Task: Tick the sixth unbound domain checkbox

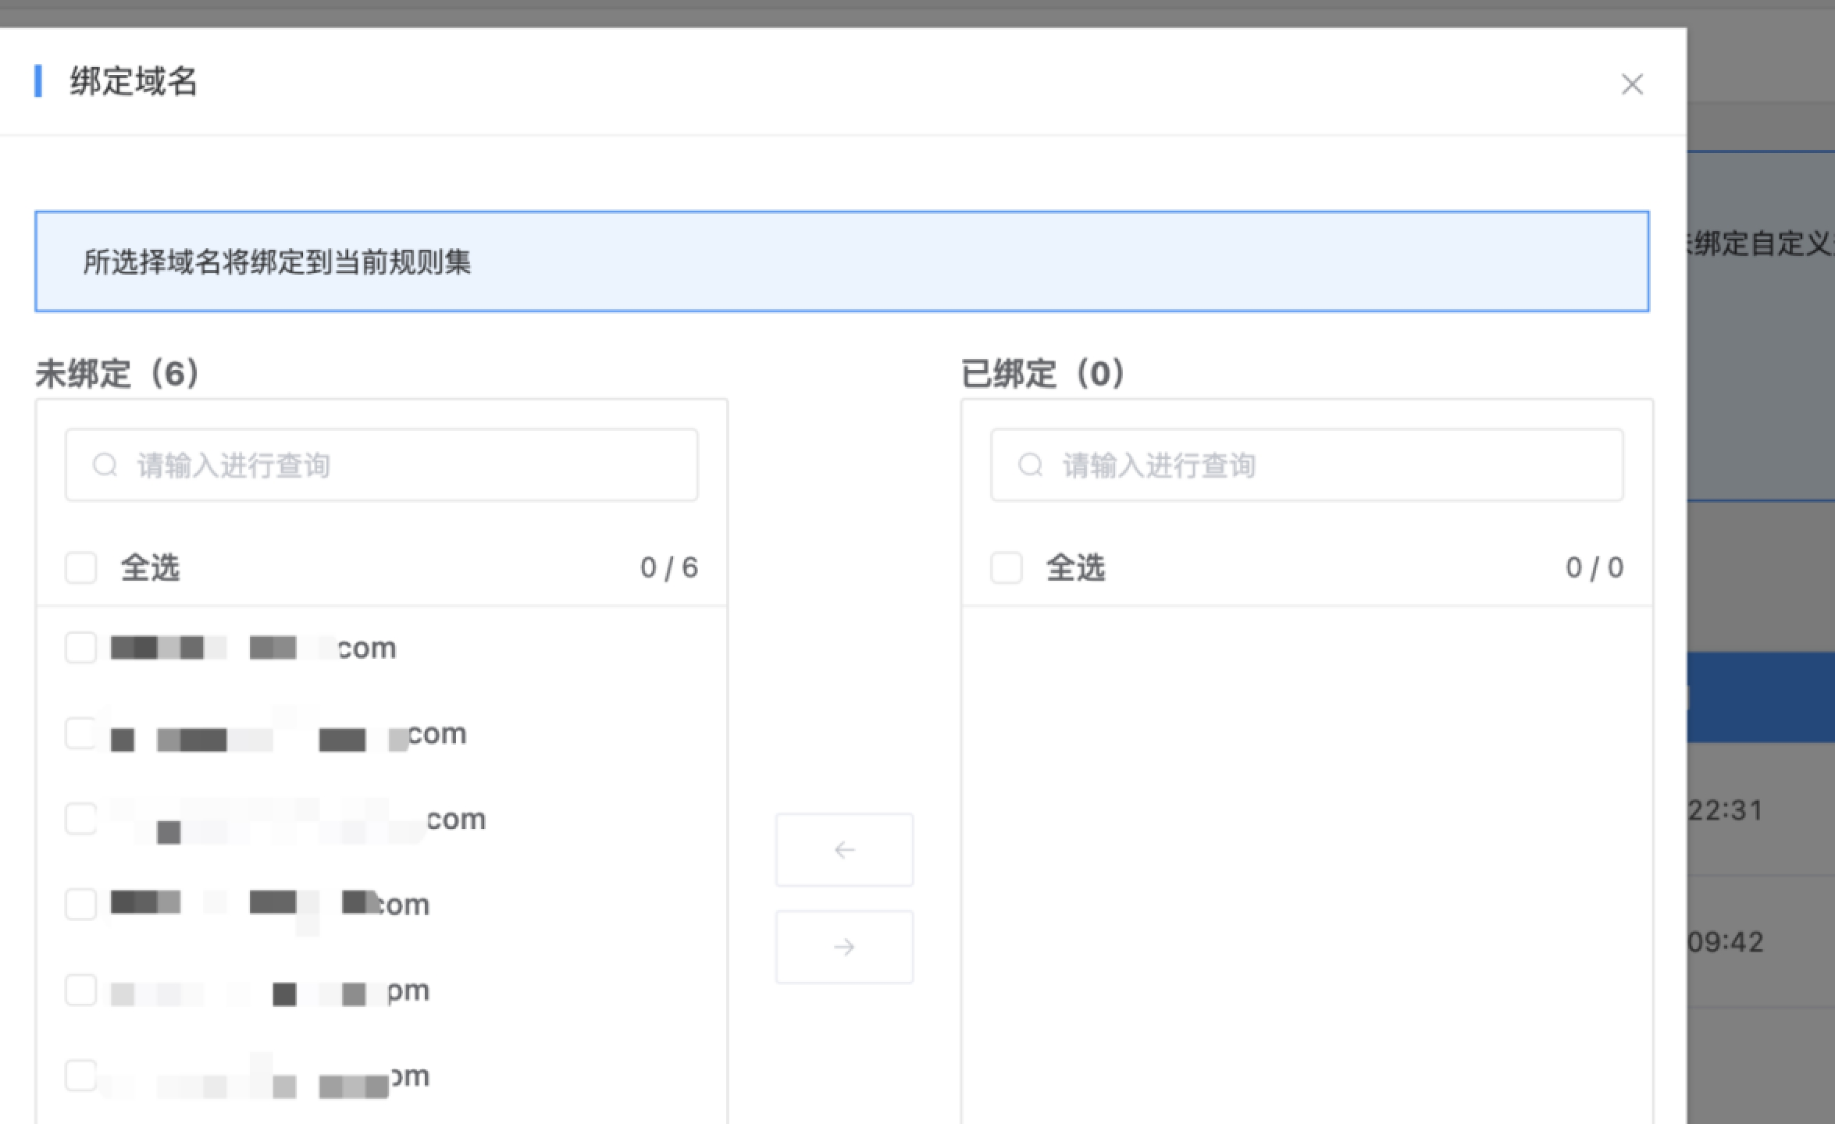Action: [x=81, y=1075]
